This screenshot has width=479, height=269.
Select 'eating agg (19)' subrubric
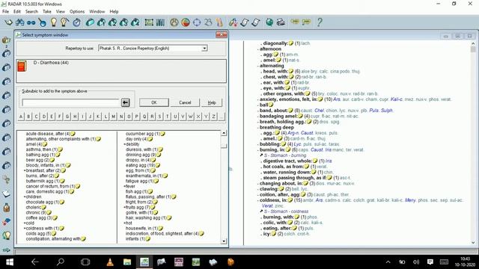[141, 165]
